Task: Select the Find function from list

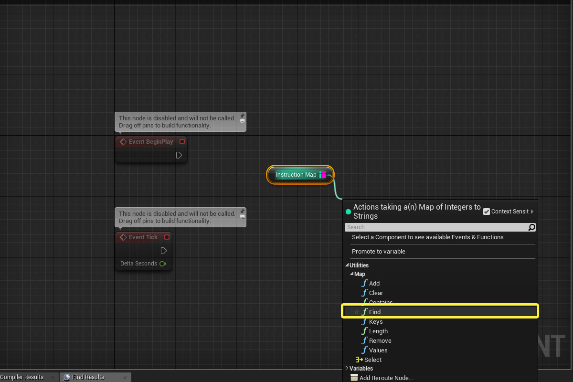Action: (375, 312)
